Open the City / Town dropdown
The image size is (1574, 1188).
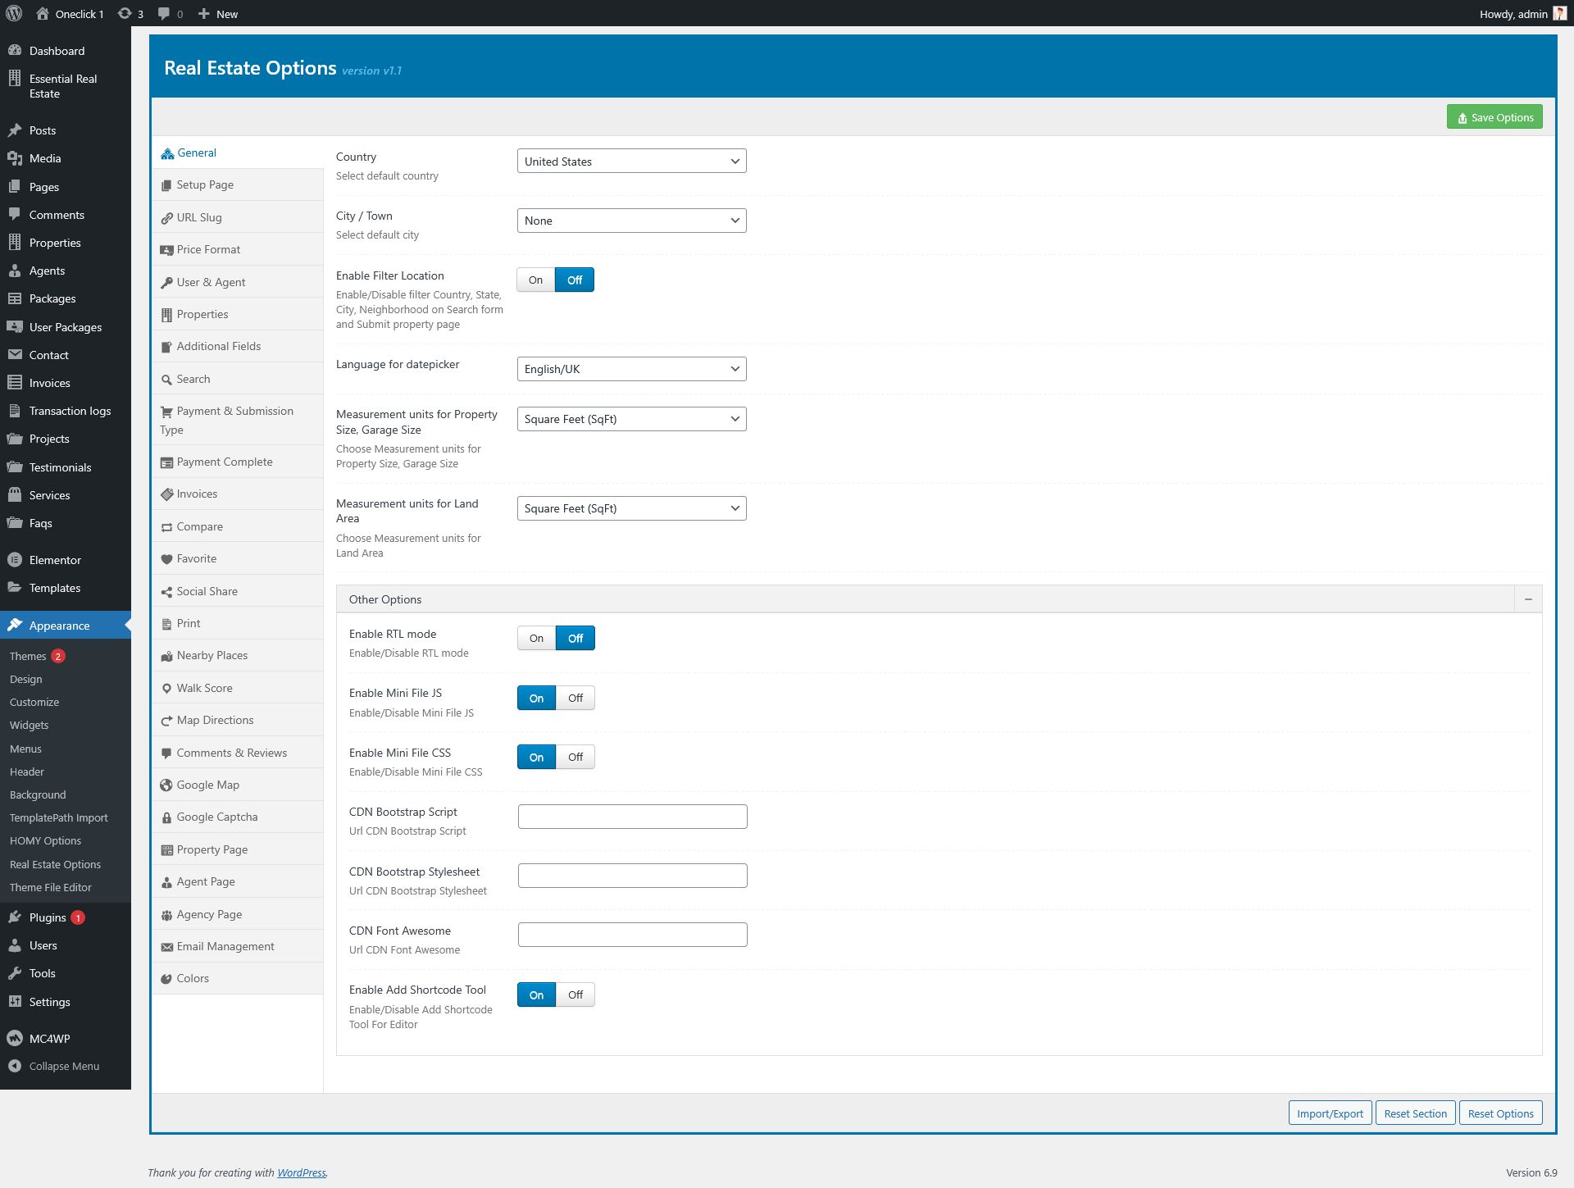click(x=631, y=221)
